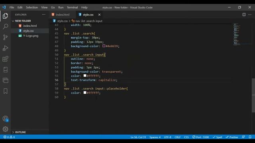Click the text-transform: capitalize line
The width and height of the screenshot is (255, 143).
coord(94,80)
